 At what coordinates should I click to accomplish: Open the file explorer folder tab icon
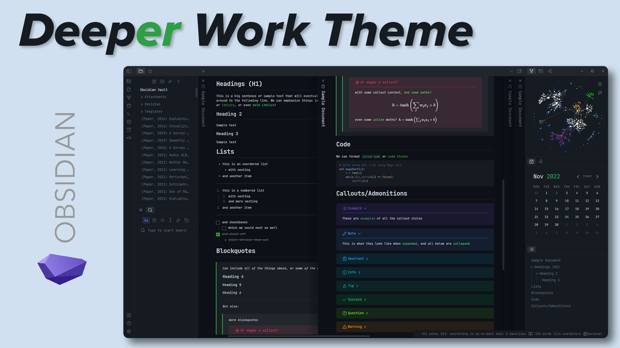click(x=140, y=71)
